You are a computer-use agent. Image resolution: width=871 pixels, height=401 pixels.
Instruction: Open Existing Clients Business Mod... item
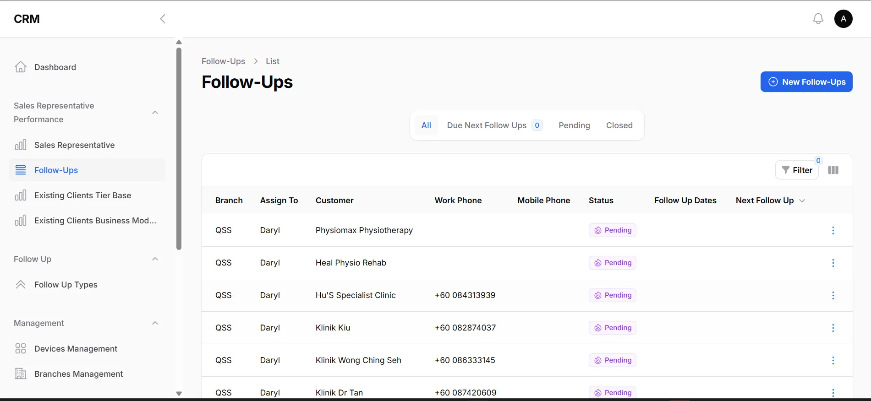coord(87,221)
